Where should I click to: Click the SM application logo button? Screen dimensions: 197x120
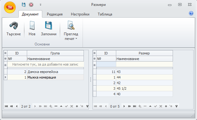10,7
